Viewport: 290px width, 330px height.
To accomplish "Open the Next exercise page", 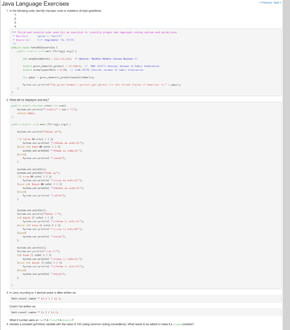I will [278, 2].
